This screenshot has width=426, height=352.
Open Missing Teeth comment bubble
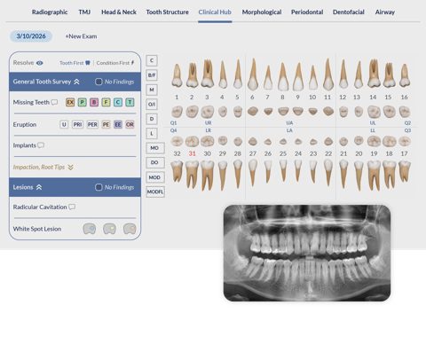54,102
